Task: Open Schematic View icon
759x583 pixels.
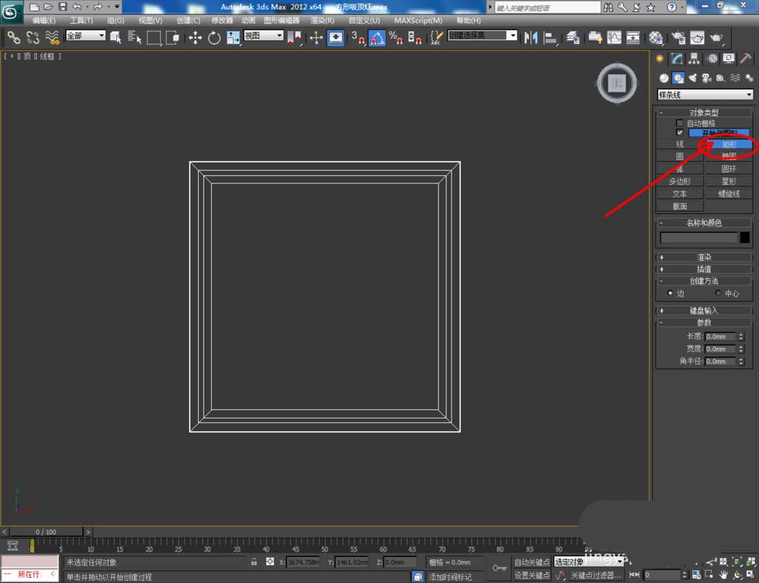Action: 633,37
